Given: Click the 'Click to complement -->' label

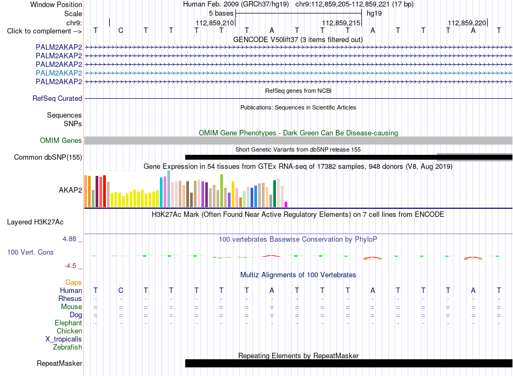Looking at the screenshot, I should [44, 31].
